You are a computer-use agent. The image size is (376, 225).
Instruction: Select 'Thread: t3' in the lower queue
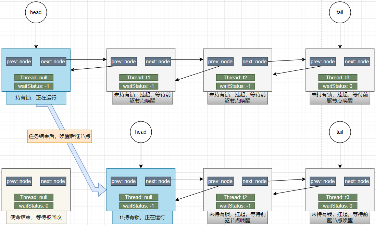coord(338,197)
